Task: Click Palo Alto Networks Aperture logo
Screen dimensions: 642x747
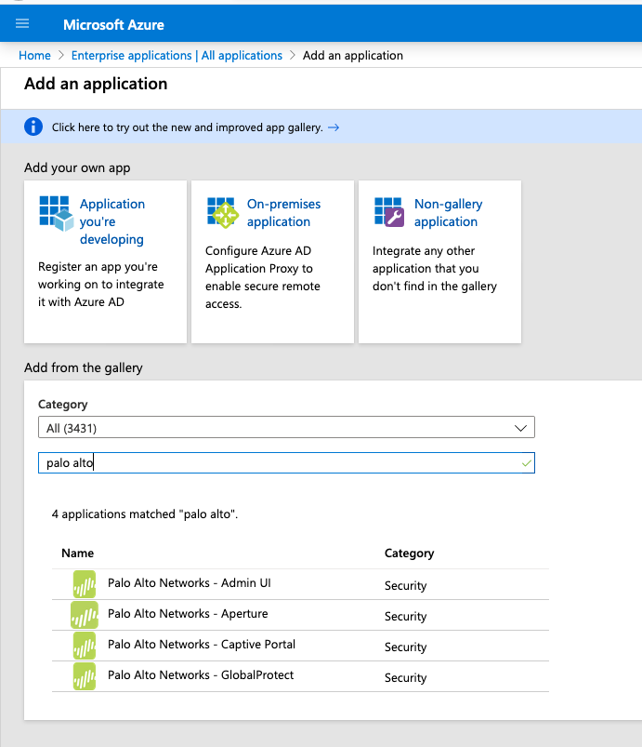Action: point(85,615)
